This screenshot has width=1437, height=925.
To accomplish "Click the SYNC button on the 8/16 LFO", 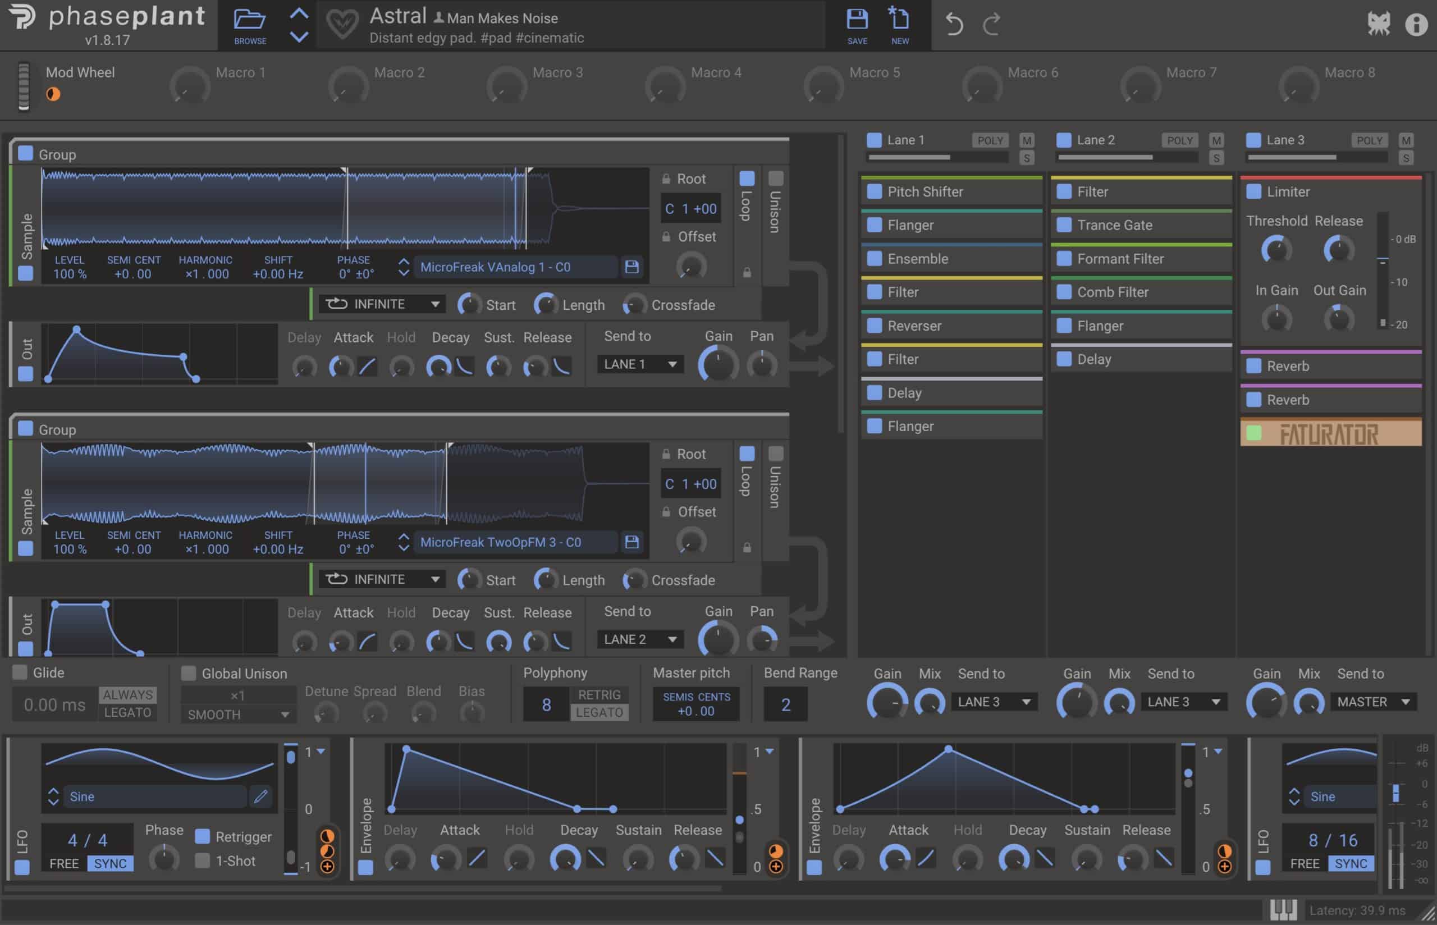I will tap(1351, 863).
